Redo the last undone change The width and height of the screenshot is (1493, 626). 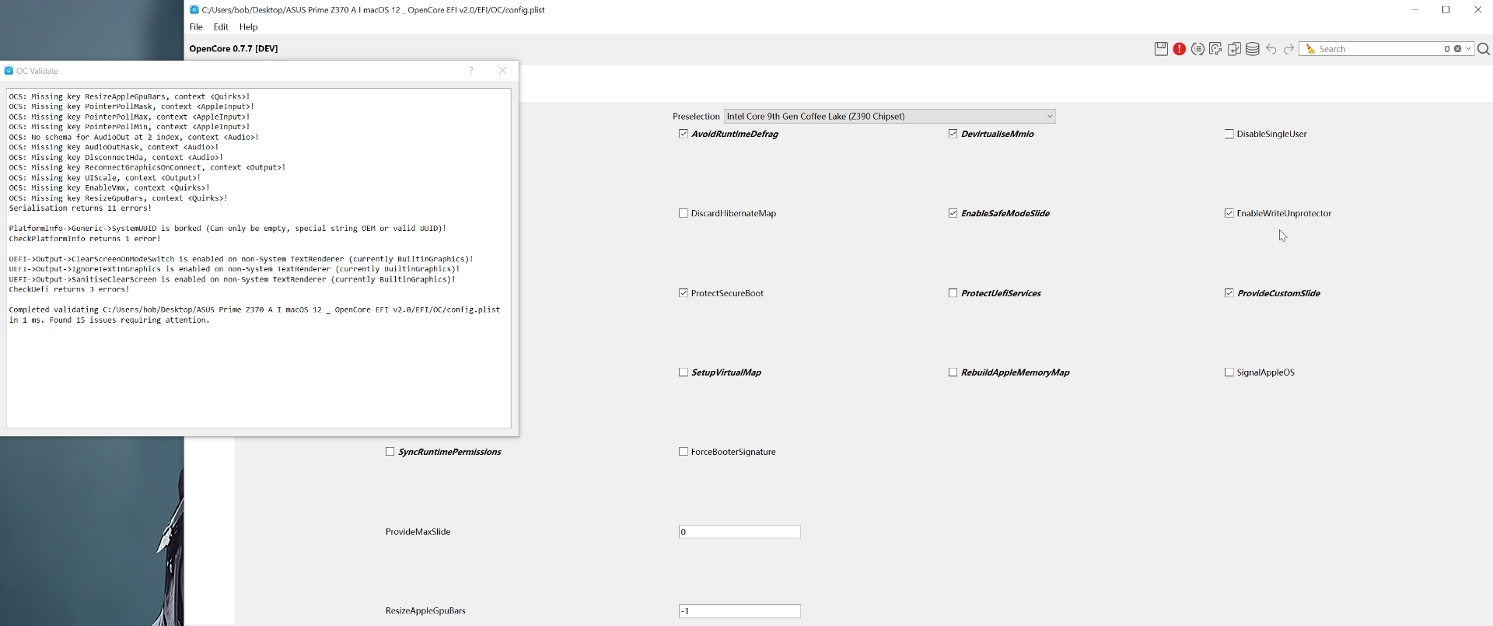pyautogui.click(x=1288, y=49)
